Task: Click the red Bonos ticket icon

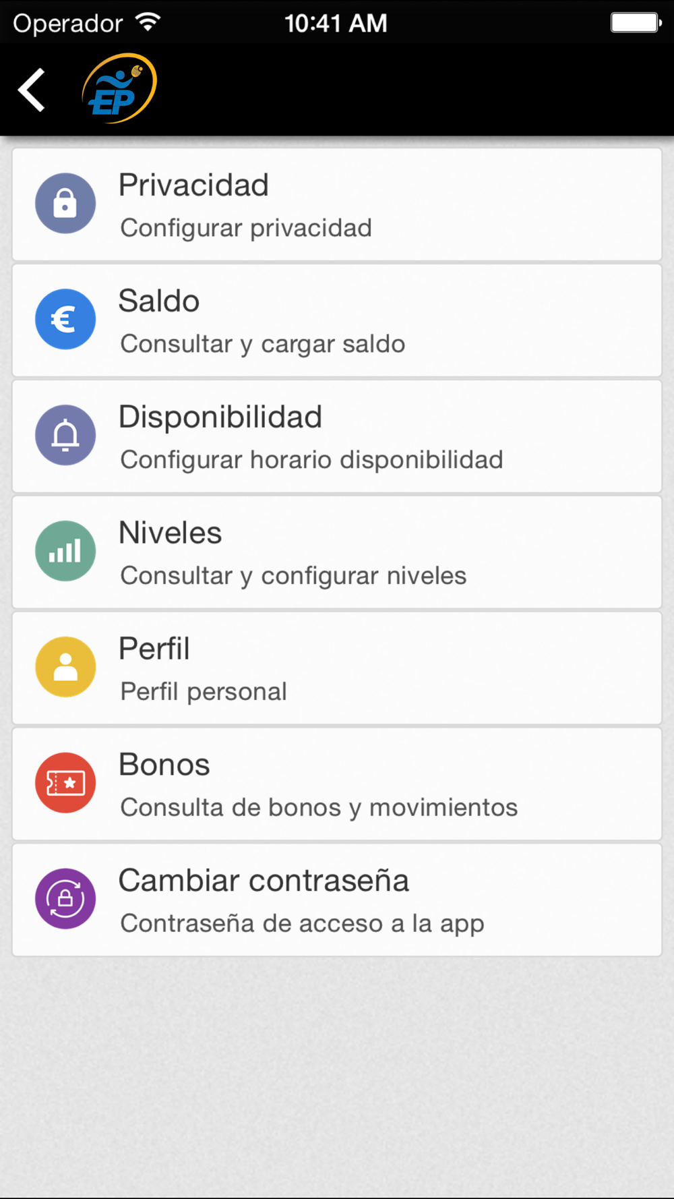Action: tap(65, 784)
